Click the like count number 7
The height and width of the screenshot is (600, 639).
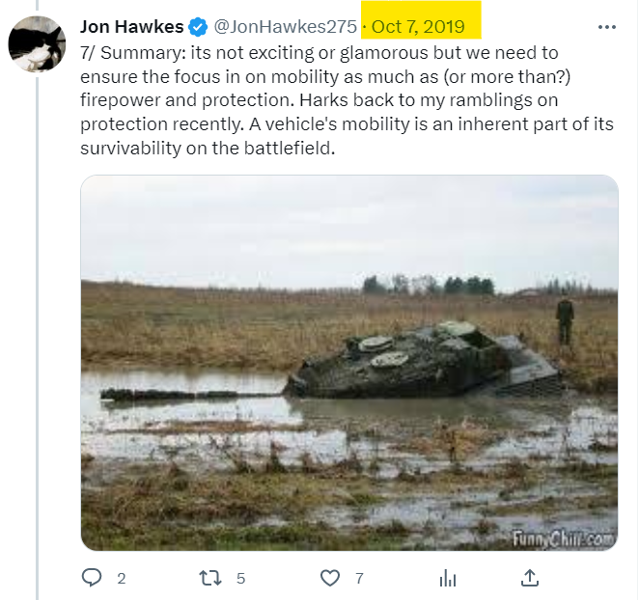click(x=359, y=579)
